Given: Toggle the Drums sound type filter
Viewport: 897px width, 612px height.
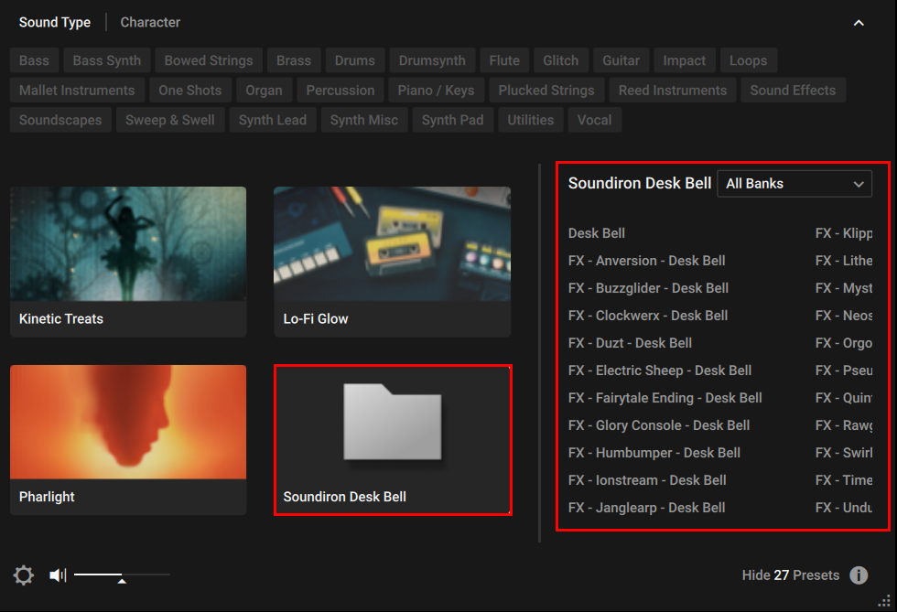Looking at the screenshot, I should point(355,60).
